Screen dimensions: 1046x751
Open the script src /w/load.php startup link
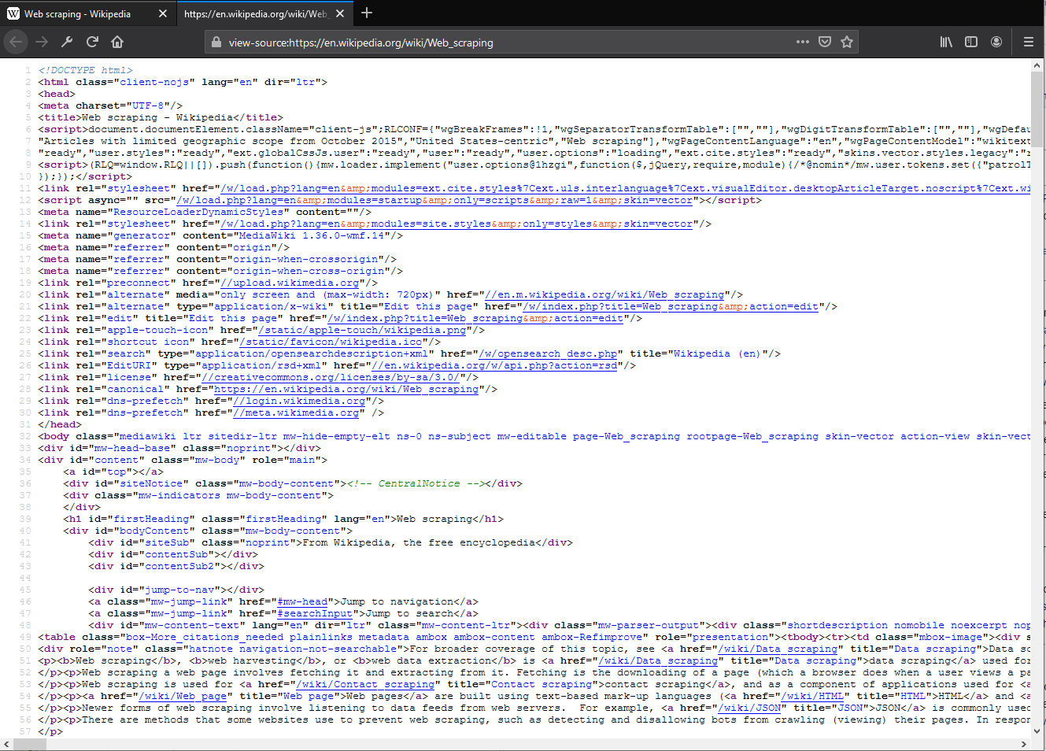coord(434,200)
